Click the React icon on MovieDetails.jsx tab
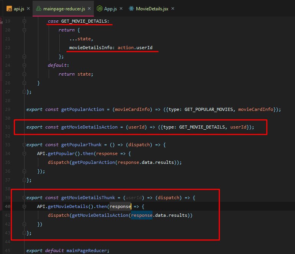Viewport: 295px width, 254px height. click(131, 8)
